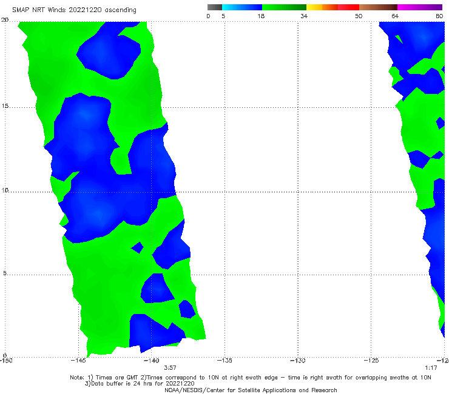Viewport: 449px width, 394px height.
Task: Click the swath time label "3:57"
Action: 170,368
